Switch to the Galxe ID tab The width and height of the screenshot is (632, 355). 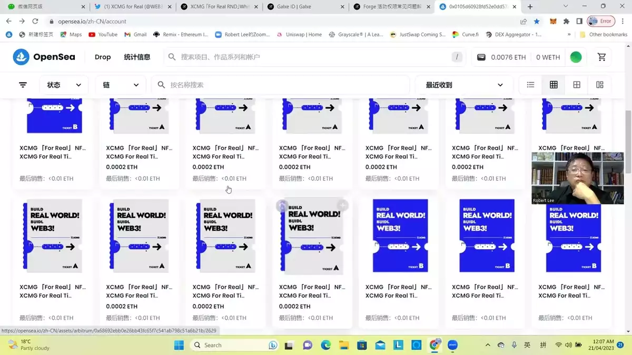304,7
